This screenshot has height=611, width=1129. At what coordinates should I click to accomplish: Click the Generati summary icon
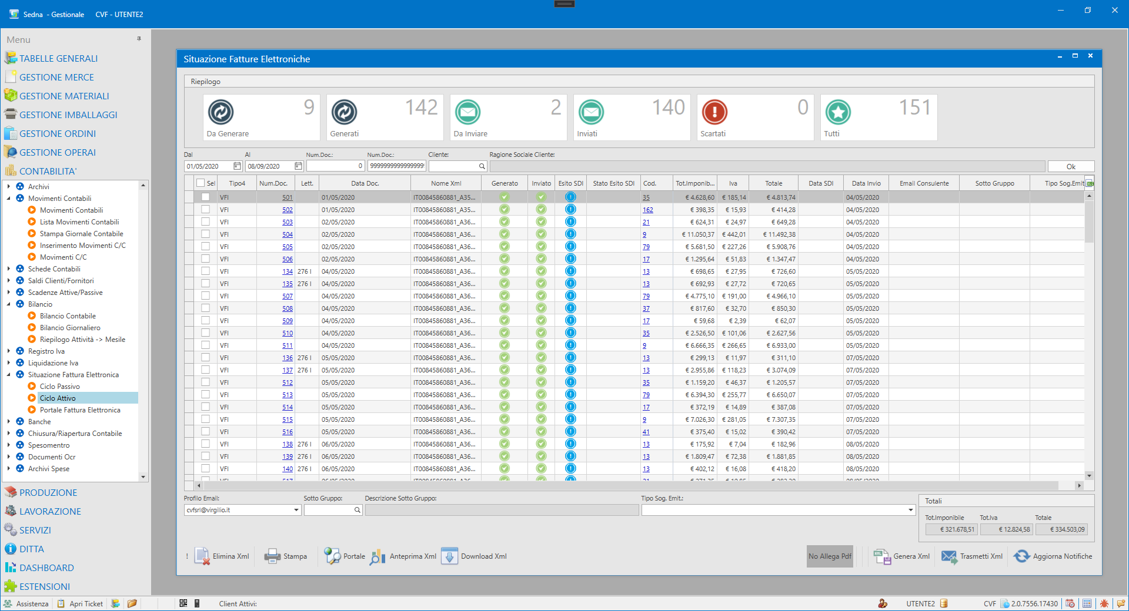click(345, 112)
